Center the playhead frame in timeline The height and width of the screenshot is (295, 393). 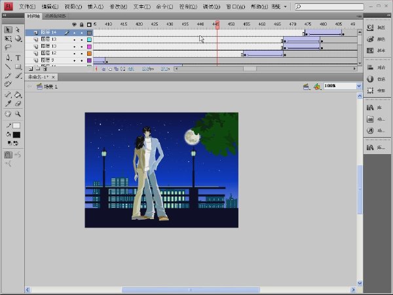pyautogui.click(x=96, y=69)
